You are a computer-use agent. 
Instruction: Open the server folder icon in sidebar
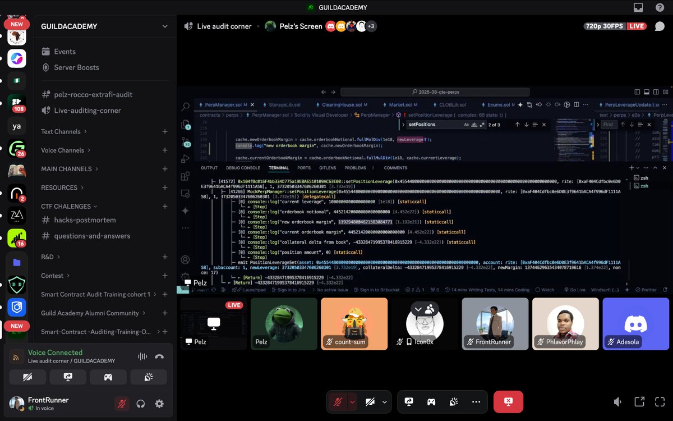click(x=17, y=262)
